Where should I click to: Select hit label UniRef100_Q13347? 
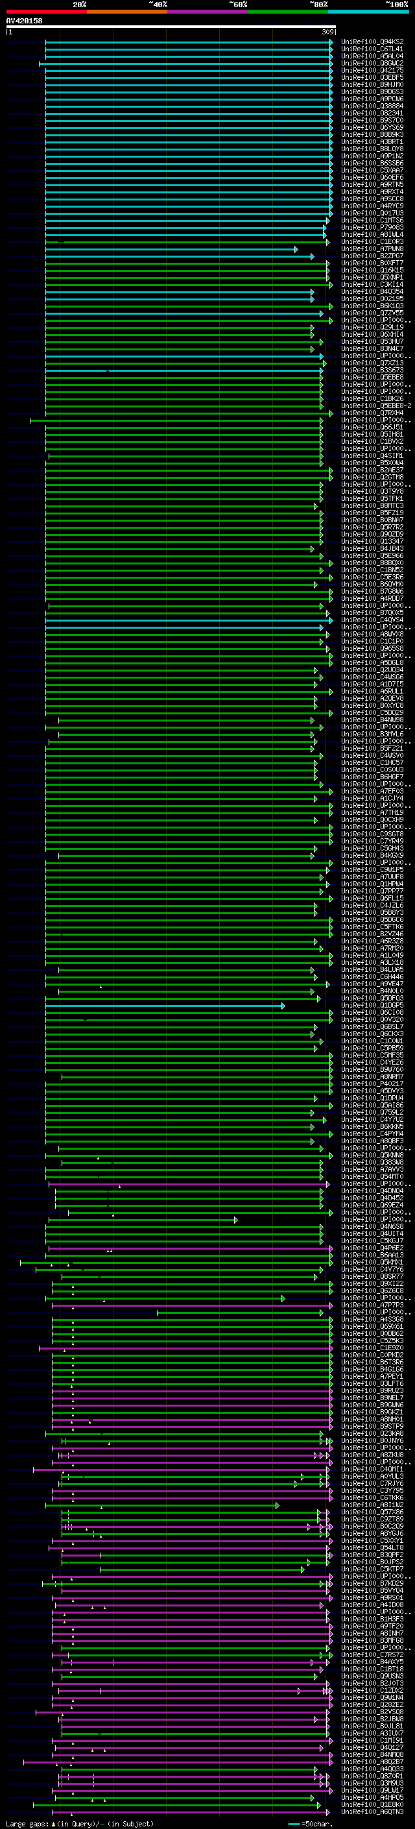point(372,541)
